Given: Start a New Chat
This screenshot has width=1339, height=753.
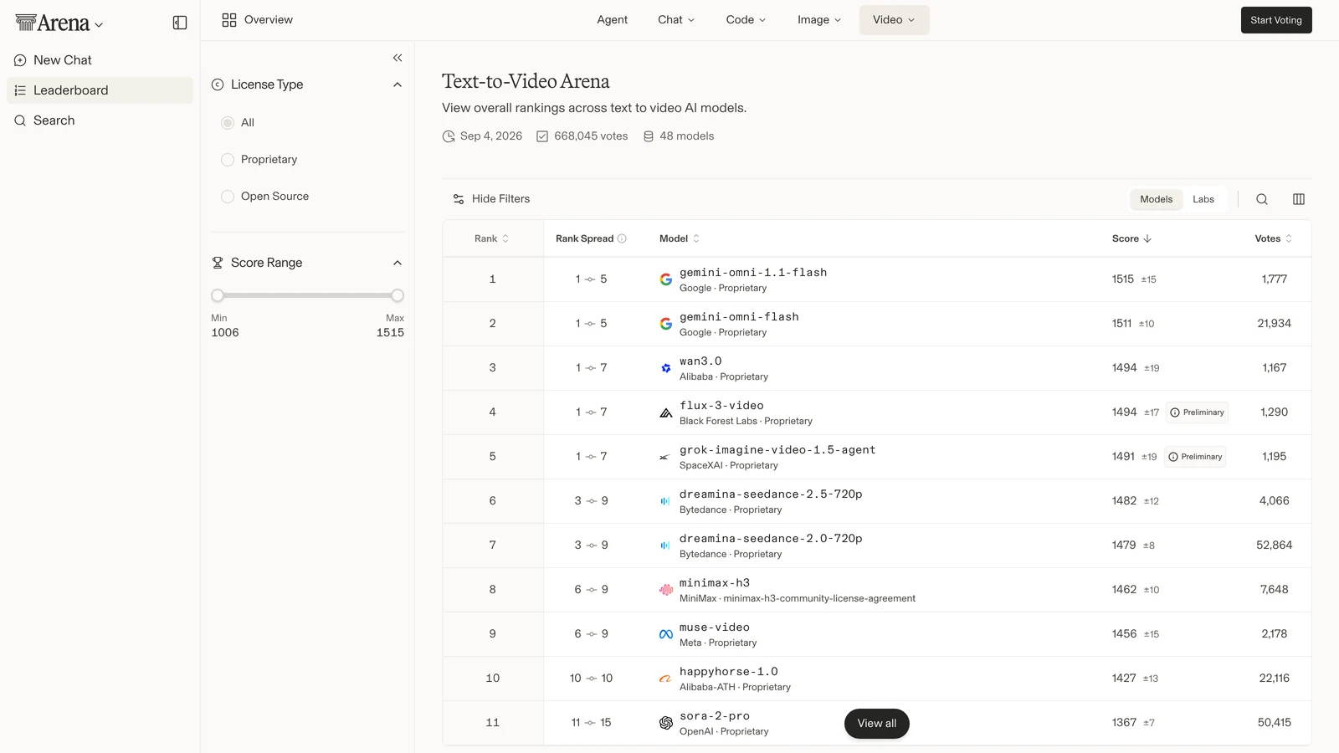Looking at the screenshot, I should point(100,60).
